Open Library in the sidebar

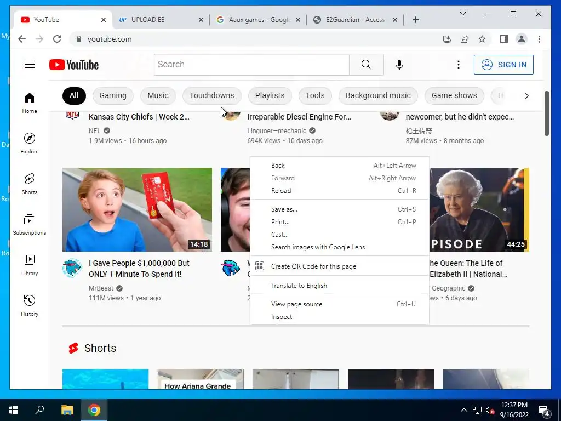pyautogui.click(x=30, y=265)
